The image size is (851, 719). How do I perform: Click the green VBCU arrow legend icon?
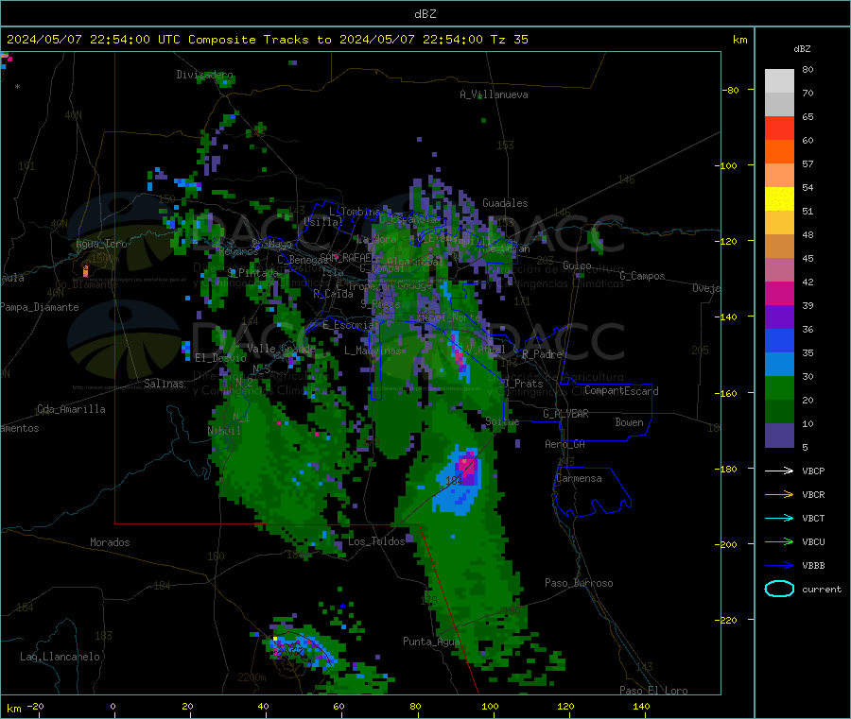click(x=779, y=541)
